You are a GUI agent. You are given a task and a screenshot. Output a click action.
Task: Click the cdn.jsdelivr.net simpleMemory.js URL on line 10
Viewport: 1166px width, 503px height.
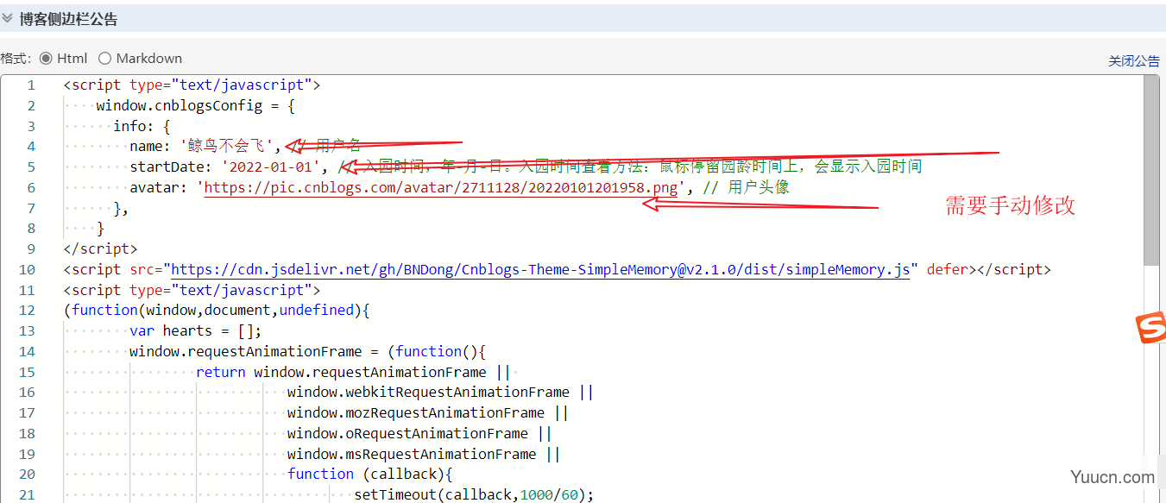(x=540, y=269)
